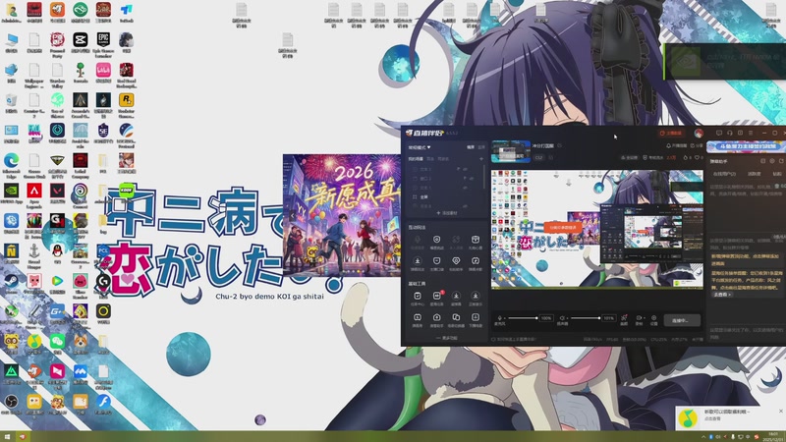Image resolution: width=786 pixels, height=442 pixels.
Task: Open the message icon in streaming app title bar
Action: tap(719, 133)
